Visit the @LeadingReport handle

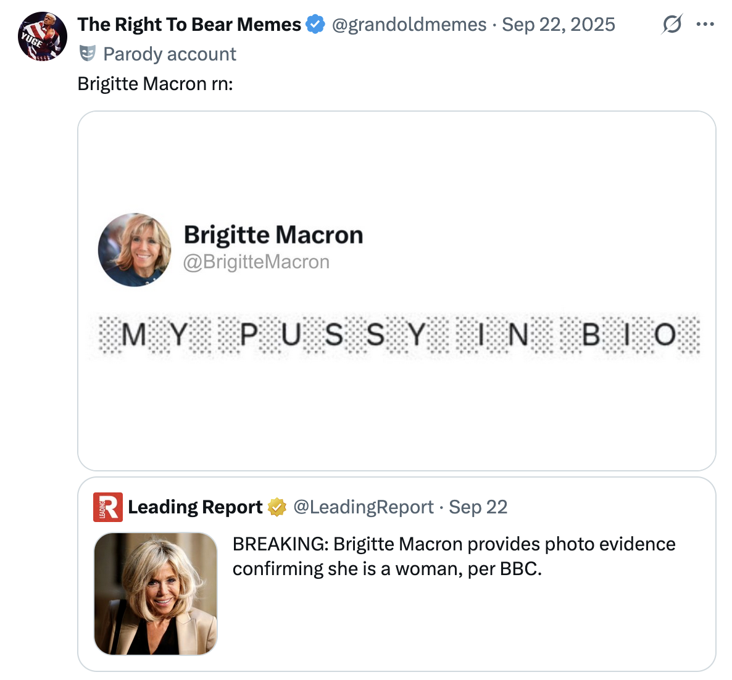tap(364, 507)
